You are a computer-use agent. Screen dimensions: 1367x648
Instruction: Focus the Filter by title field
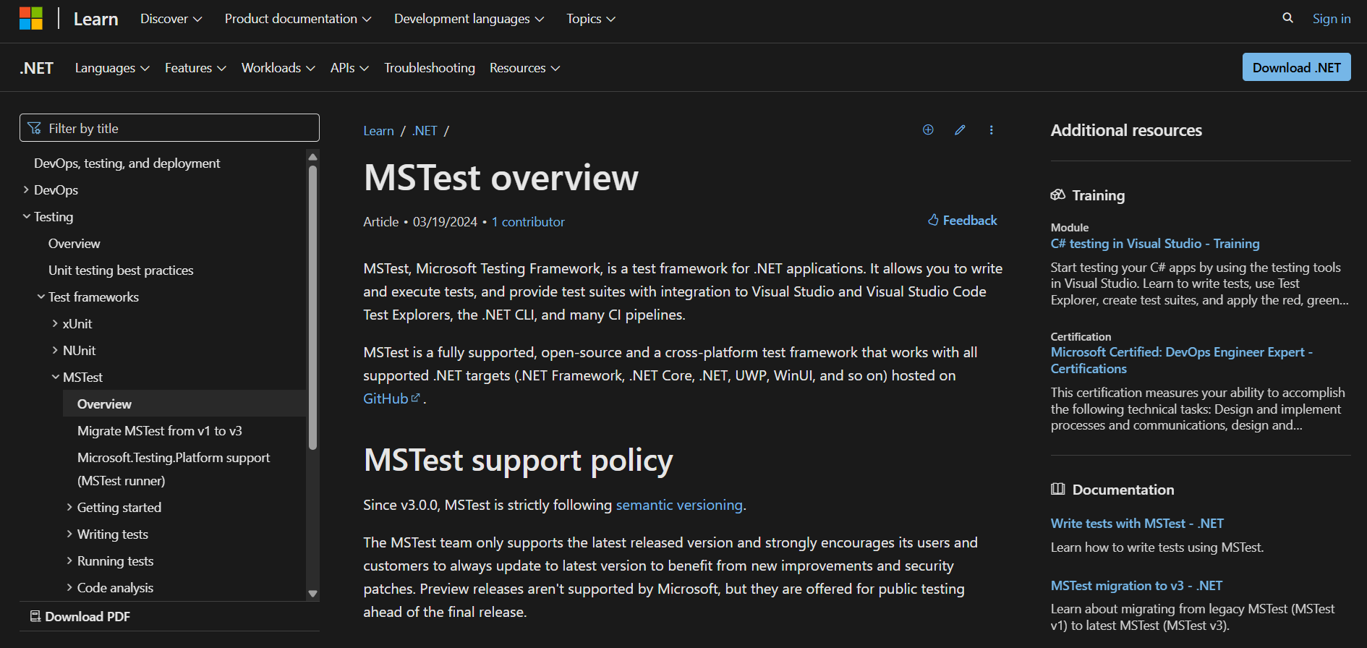tap(169, 128)
